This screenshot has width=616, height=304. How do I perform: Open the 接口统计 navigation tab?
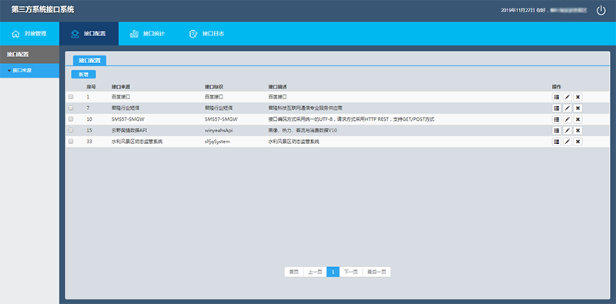pos(148,34)
